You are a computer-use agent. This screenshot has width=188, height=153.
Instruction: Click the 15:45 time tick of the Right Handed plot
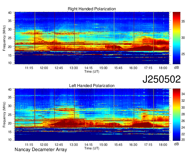[118, 68]
